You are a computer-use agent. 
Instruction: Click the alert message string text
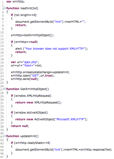55,49
